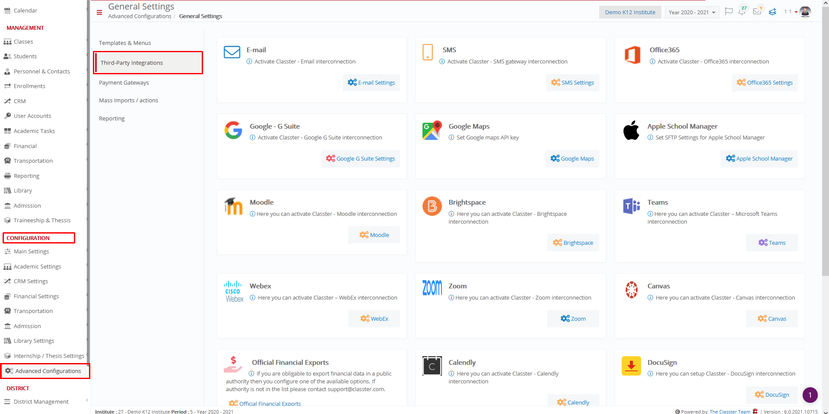This screenshot has width=829, height=414.
Task: Click the Office365 logo icon
Action: click(632, 55)
